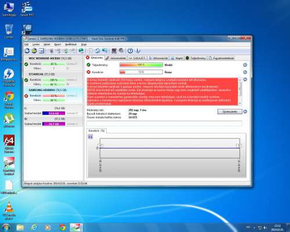Switch to the Hőmérséklet tab
The width and height of the screenshot is (290, 232).
tap(116, 58)
